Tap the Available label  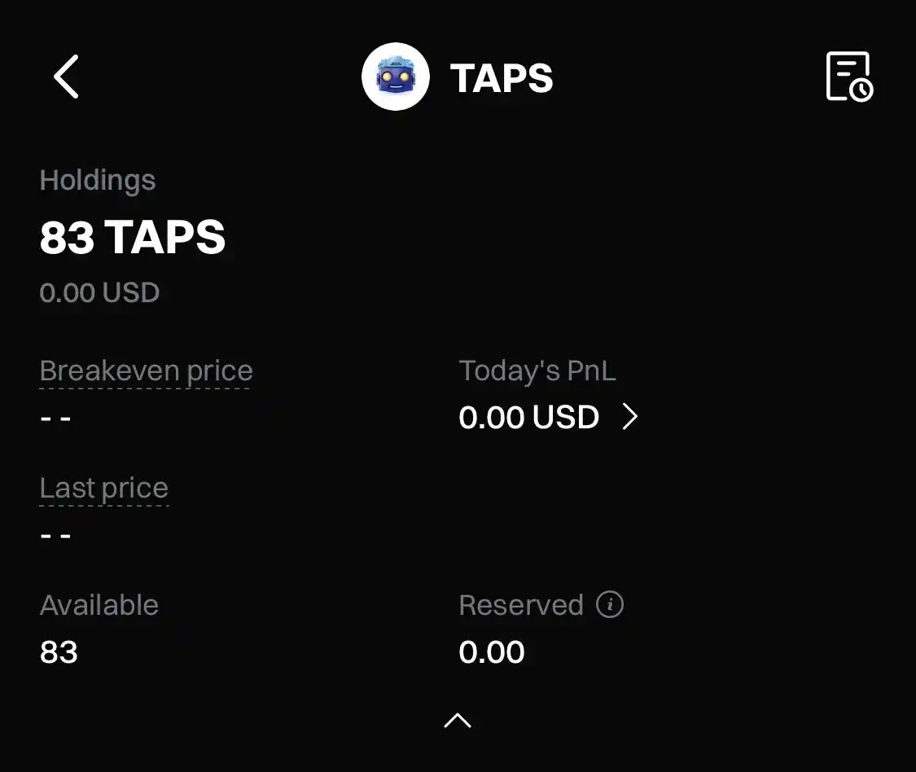99,605
